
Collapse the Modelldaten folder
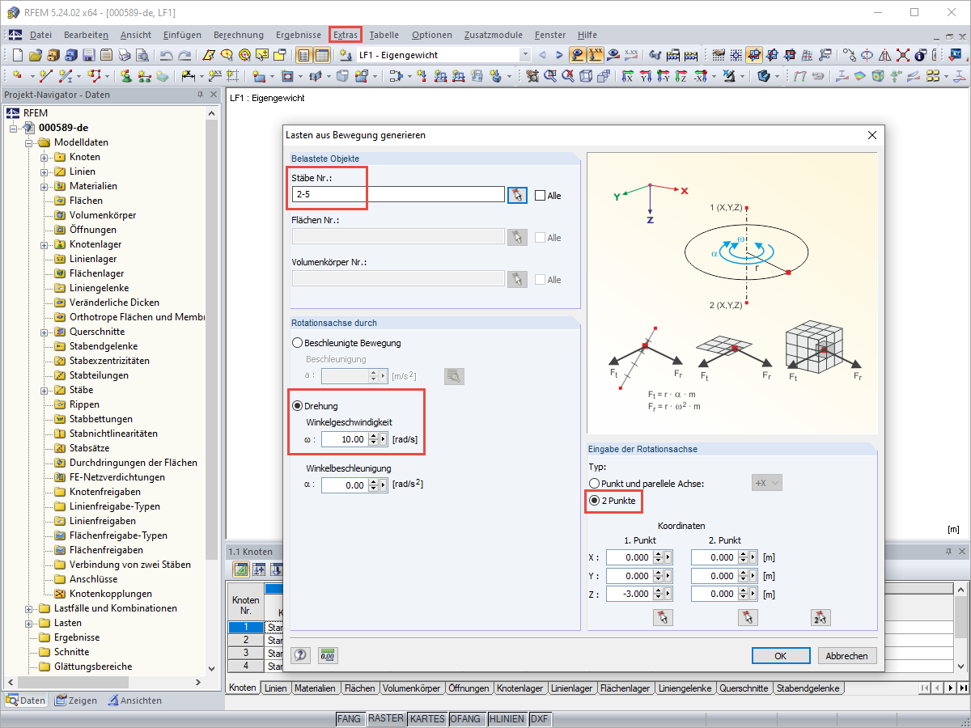click(29, 142)
